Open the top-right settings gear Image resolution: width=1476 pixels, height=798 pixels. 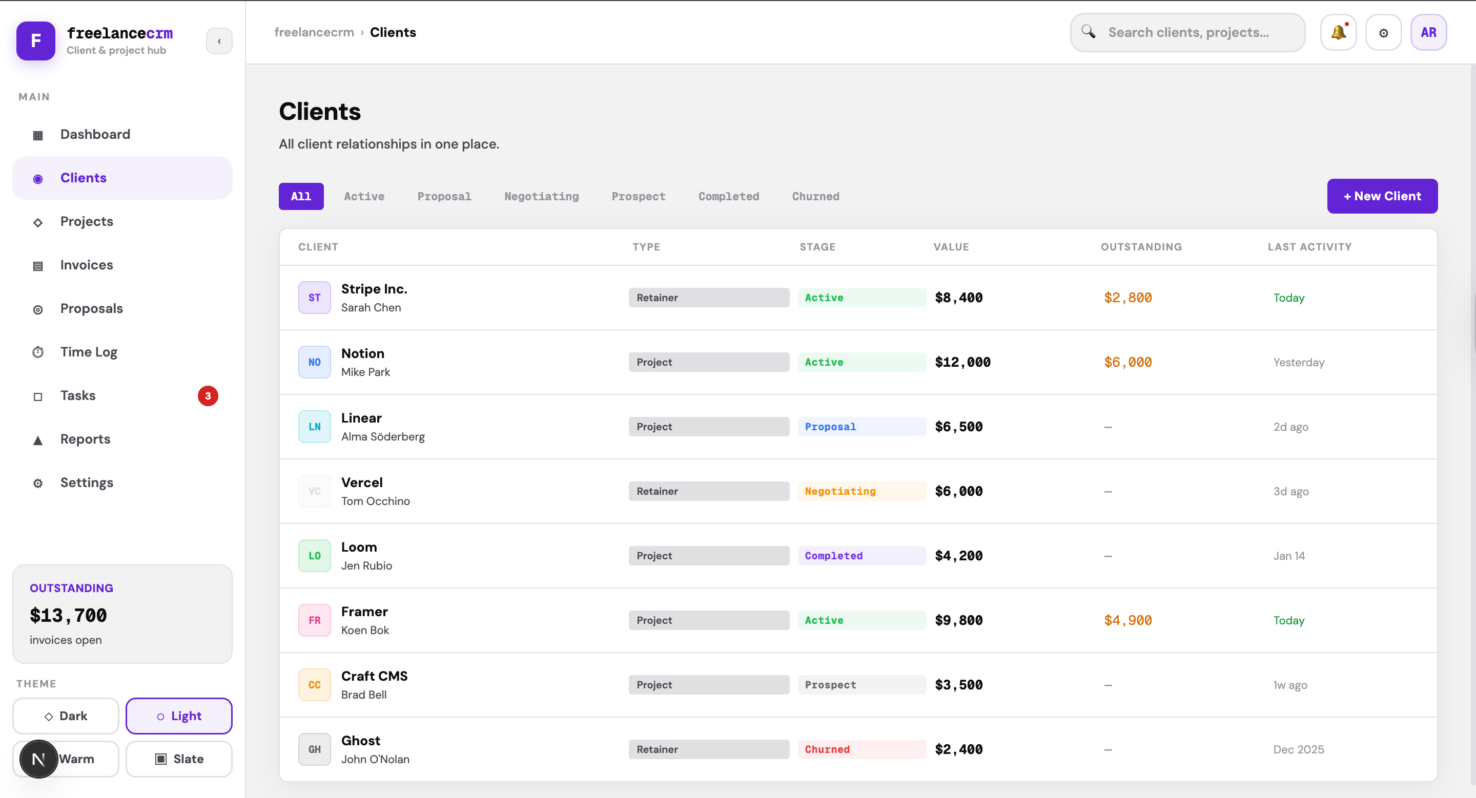pyautogui.click(x=1383, y=32)
